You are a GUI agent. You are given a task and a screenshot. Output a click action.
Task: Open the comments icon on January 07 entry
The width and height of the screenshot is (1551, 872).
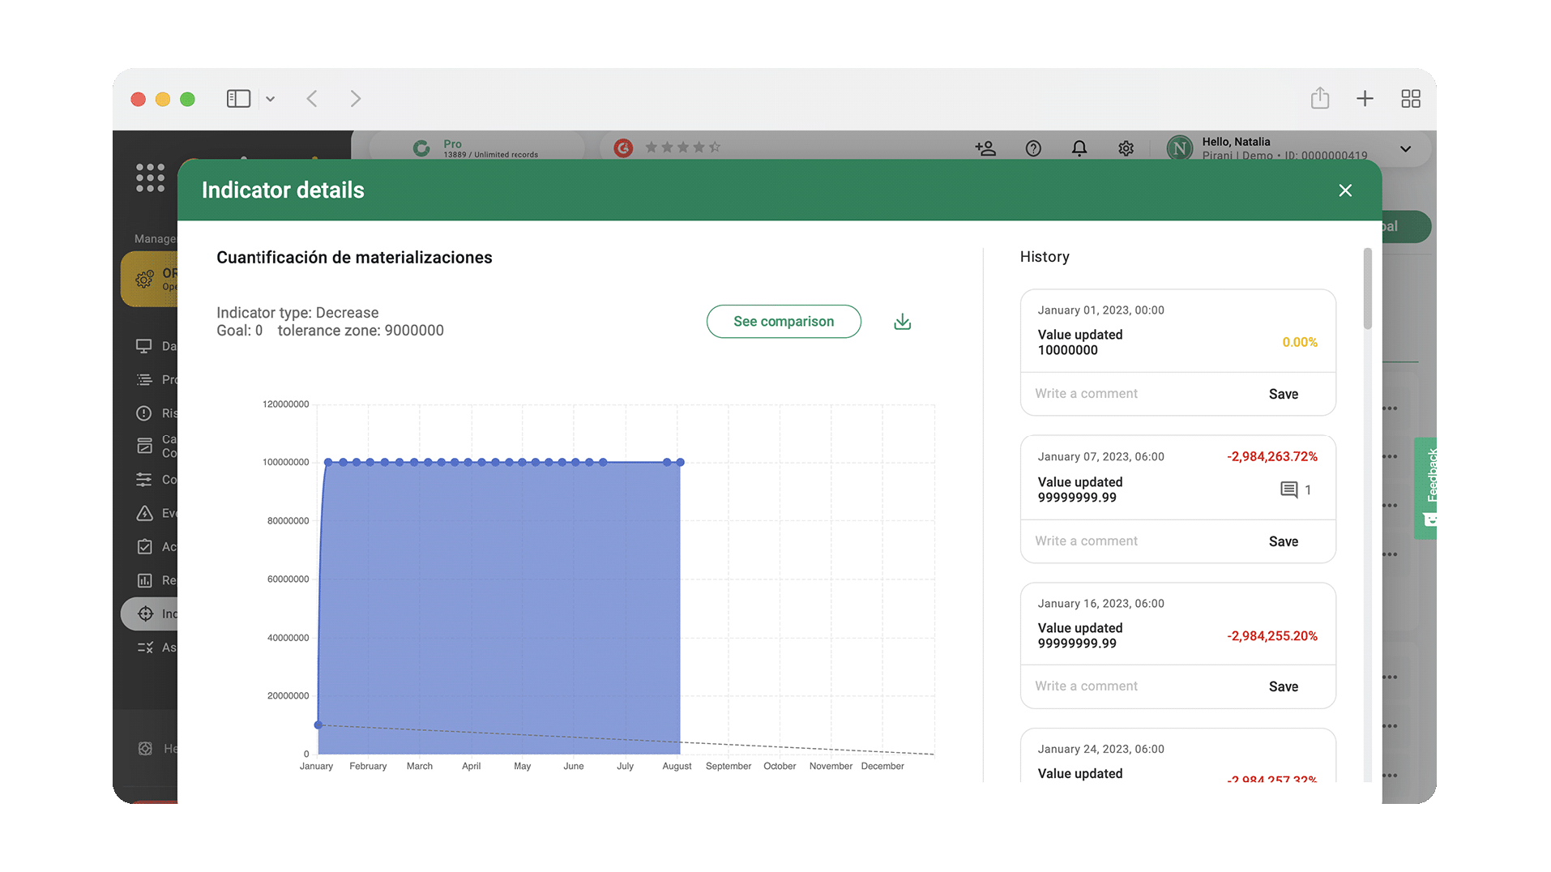[x=1288, y=489]
